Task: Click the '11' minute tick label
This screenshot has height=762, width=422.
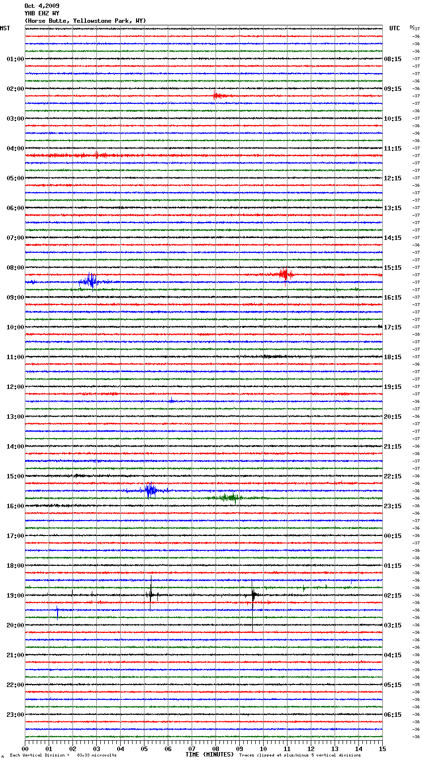Action: coord(287,749)
